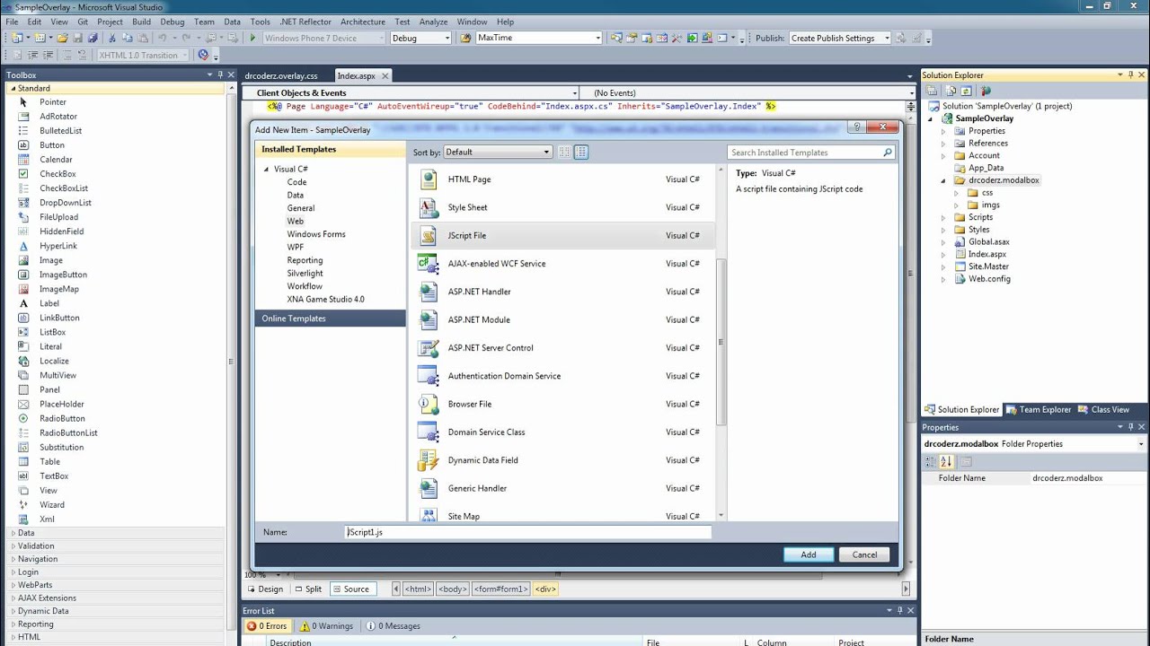The width and height of the screenshot is (1150, 646).
Task: Collapse the drcoderz.modalbox folder node
Action: 943,180
